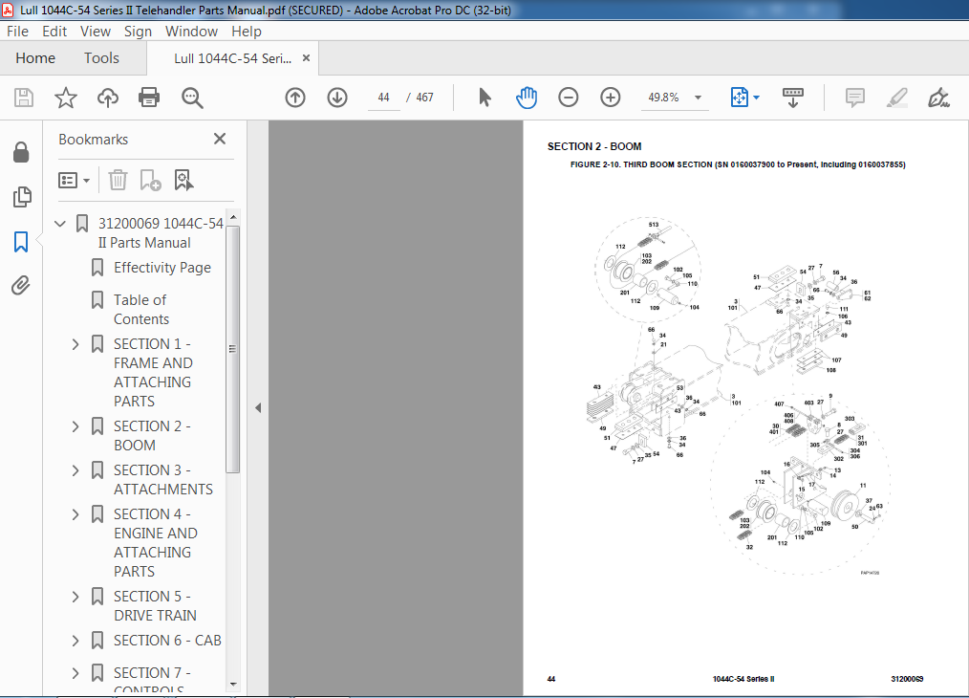Open the Help menu
Screen dimensions: 969x698
point(247,32)
